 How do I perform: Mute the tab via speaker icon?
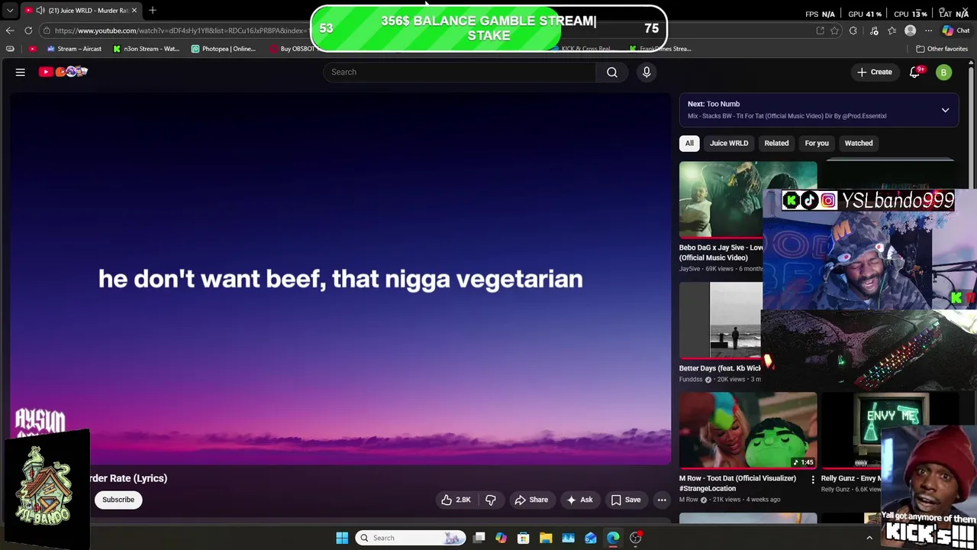(40, 11)
